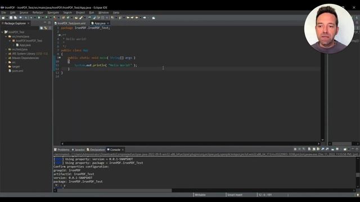Minimize the Console panel
The image size is (360, 202).
pos(353,149)
